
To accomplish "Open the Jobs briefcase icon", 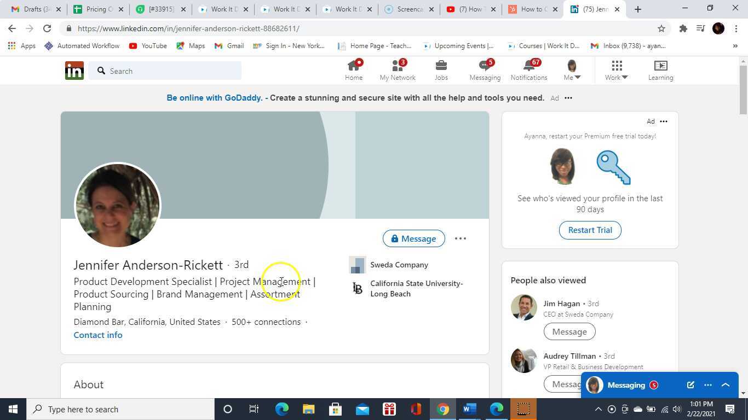I will pyautogui.click(x=441, y=69).
